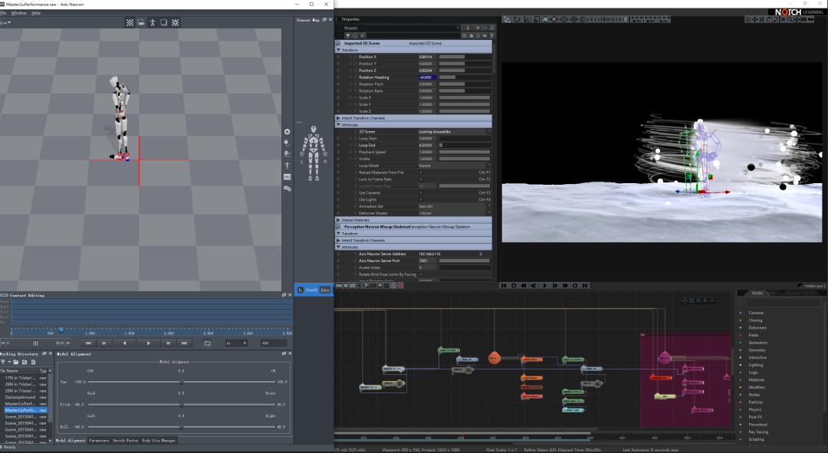Click the help question mark icon in Notch Properties
828x453 pixels.
click(491, 36)
